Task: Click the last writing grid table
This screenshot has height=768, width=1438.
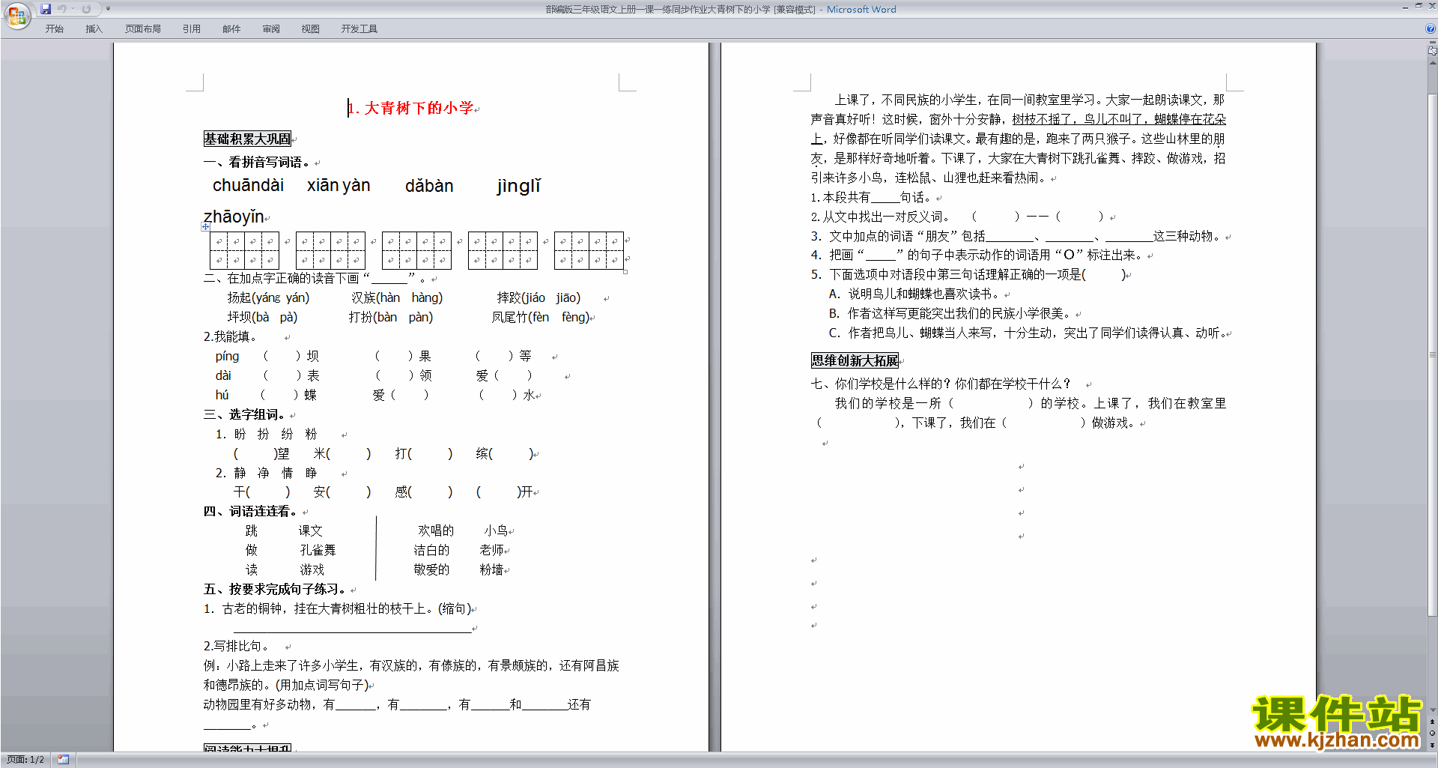Action: click(589, 250)
